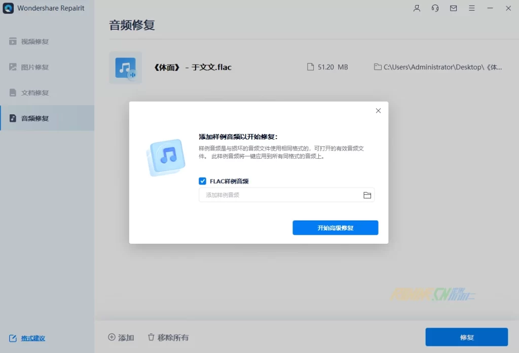Close the sample audio dialog
519x353 pixels.
click(x=378, y=111)
